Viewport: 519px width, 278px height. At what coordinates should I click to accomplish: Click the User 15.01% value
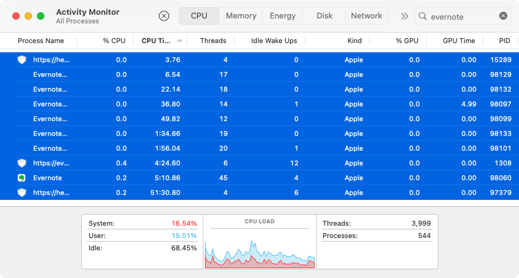[184, 236]
